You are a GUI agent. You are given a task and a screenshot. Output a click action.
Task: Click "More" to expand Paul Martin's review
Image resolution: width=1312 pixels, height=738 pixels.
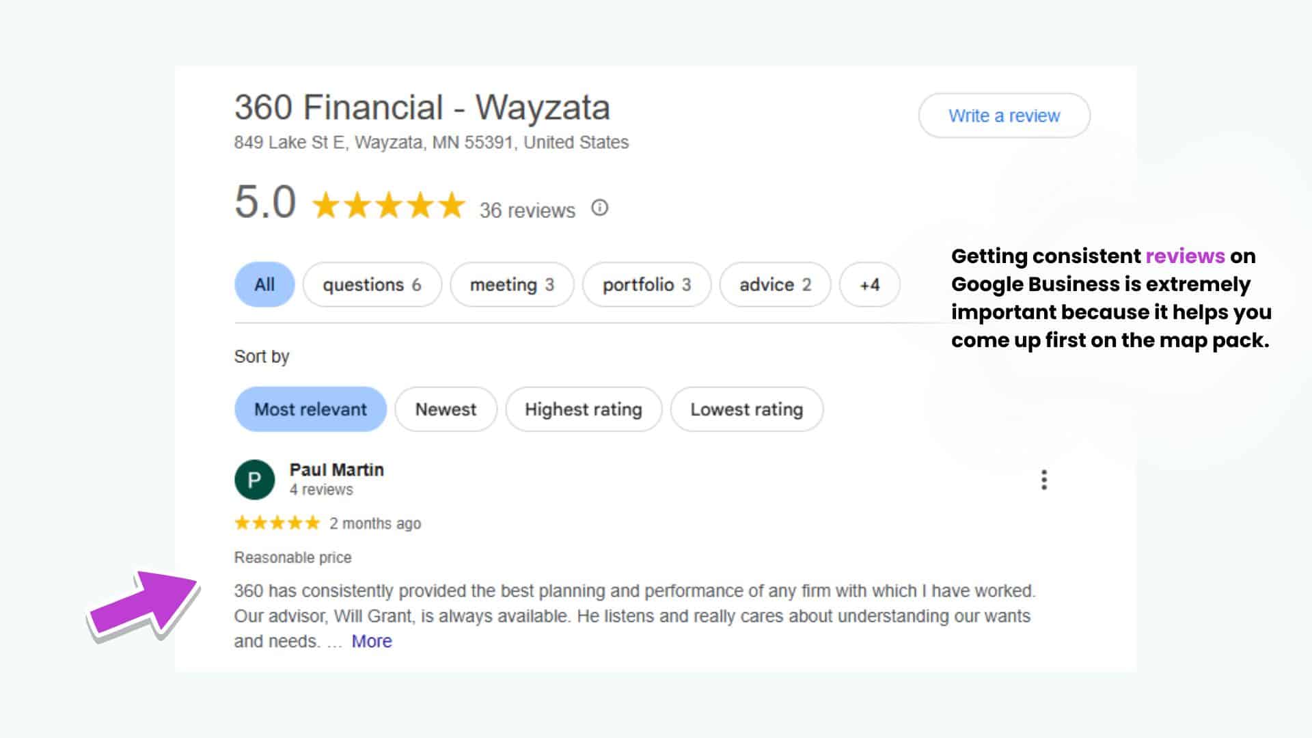coord(370,641)
